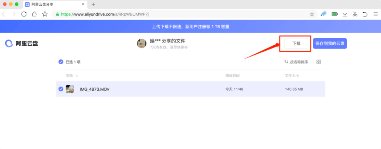The width and height of the screenshot is (381, 149).
Task: Click 保存到我的云盘 button
Action: [x=330, y=44]
